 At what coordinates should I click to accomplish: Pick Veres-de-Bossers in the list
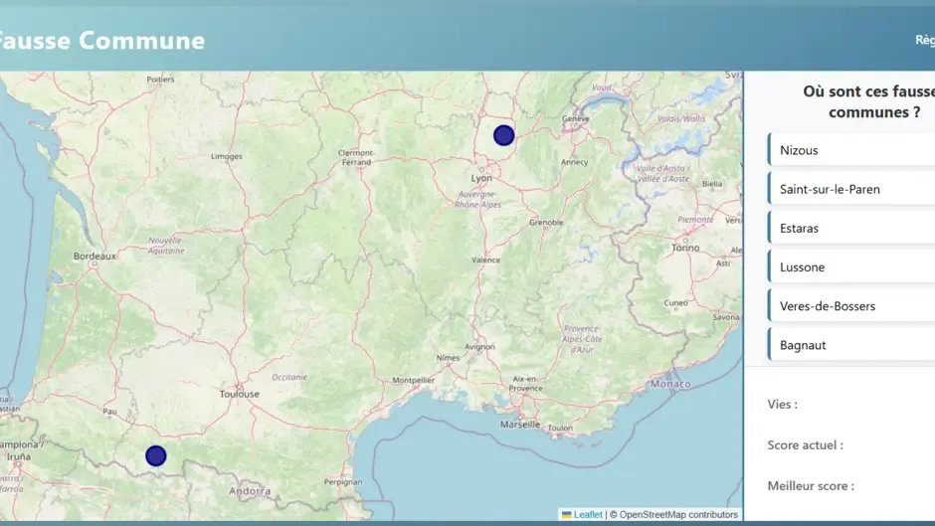click(852, 306)
